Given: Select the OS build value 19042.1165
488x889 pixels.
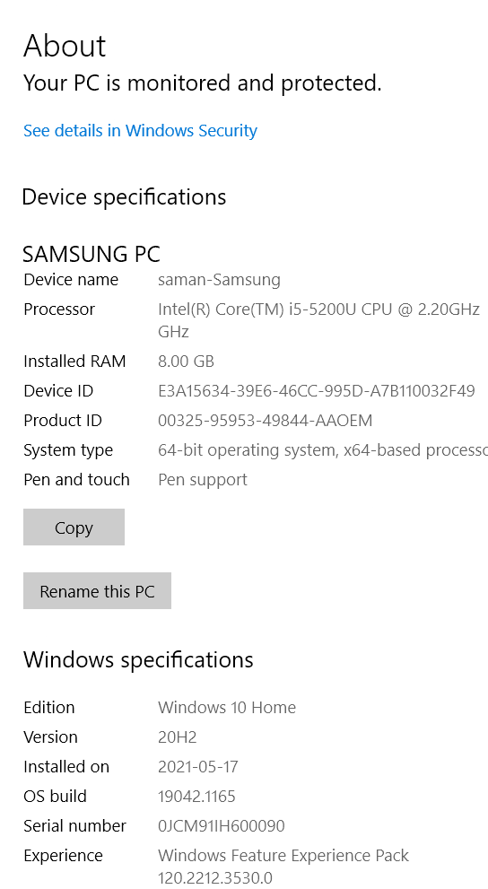Looking at the screenshot, I should tap(196, 796).
